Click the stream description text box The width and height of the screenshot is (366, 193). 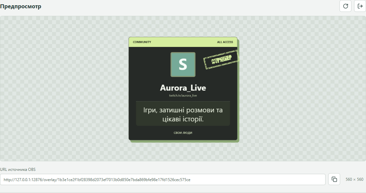[183, 114]
